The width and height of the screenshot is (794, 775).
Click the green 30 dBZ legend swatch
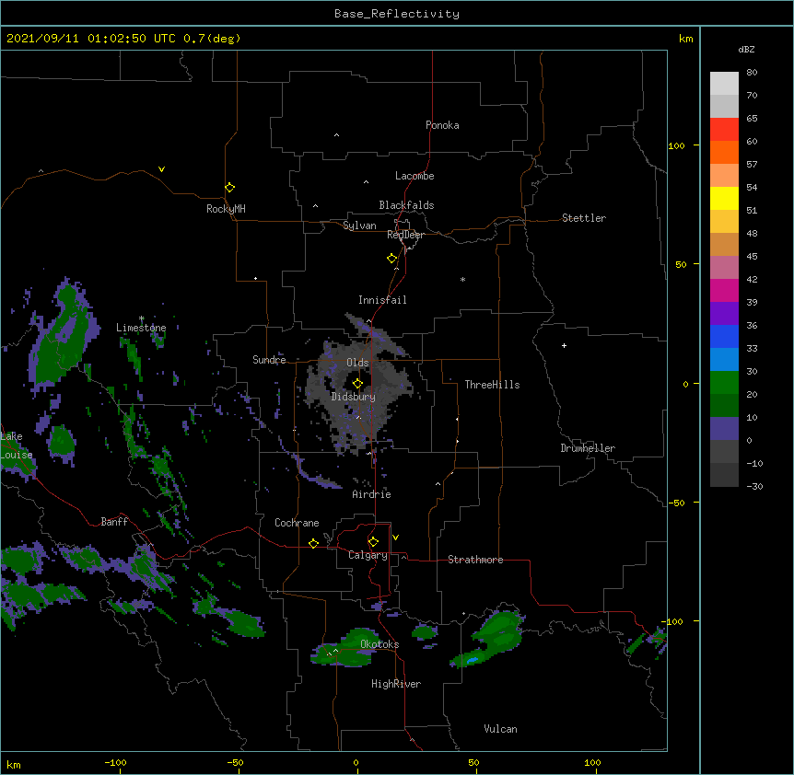pos(724,383)
